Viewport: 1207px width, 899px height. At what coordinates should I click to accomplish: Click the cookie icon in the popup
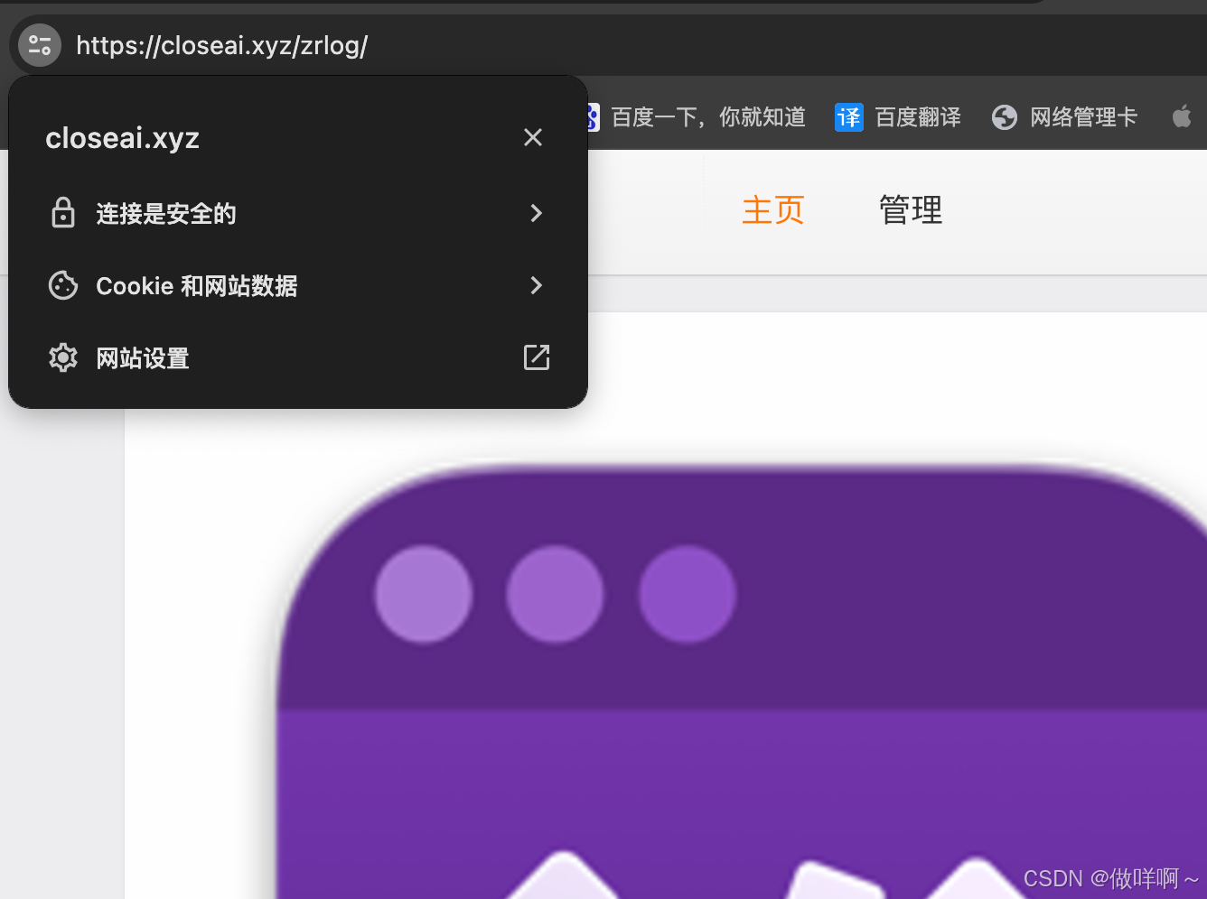click(x=63, y=285)
